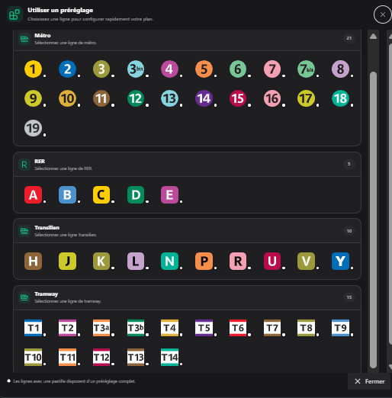This screenshot has height=398, width=392.
Task: Select Transilien line L preset
Action: point(136,261)
